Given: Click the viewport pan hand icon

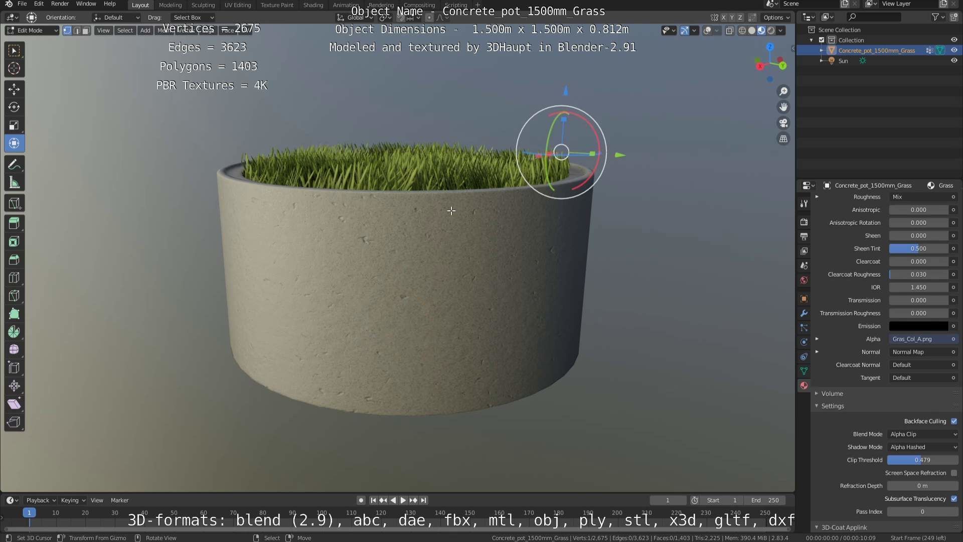Looking at the screenshot, I should [x=783, y=107].
